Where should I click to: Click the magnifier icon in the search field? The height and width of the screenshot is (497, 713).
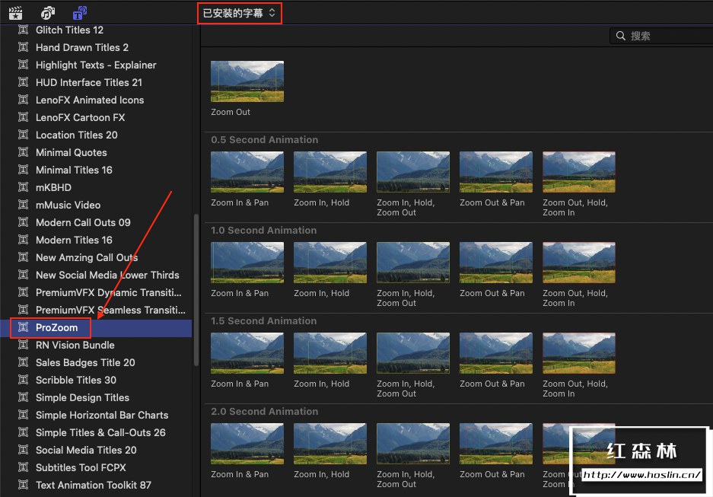pos(621,36)
